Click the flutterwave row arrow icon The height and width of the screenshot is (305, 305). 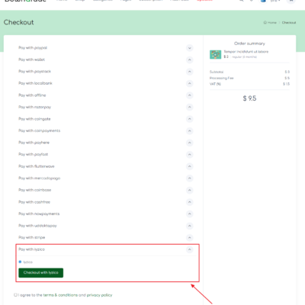(189, 166)
